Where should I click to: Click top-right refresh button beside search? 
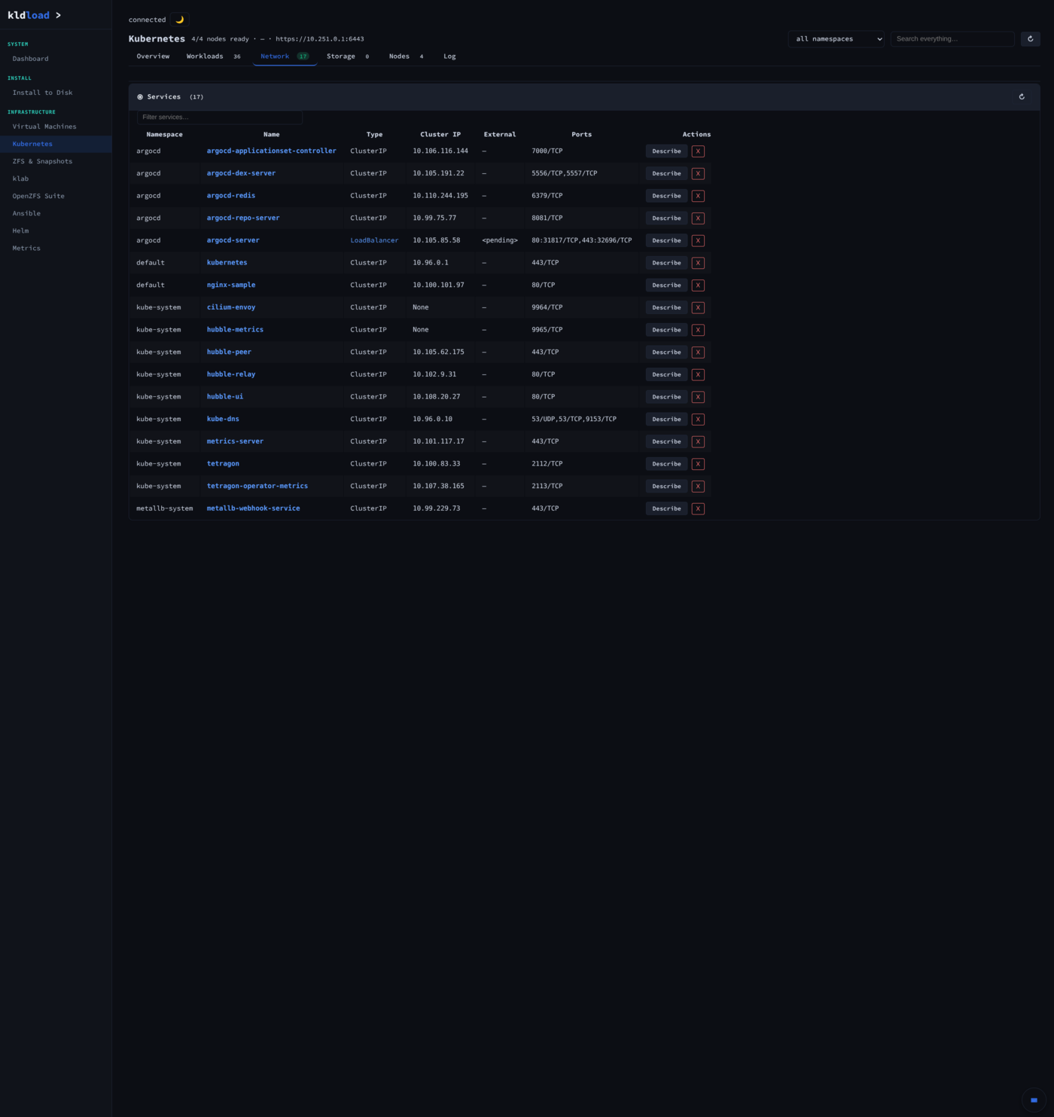click(1030, 38)
